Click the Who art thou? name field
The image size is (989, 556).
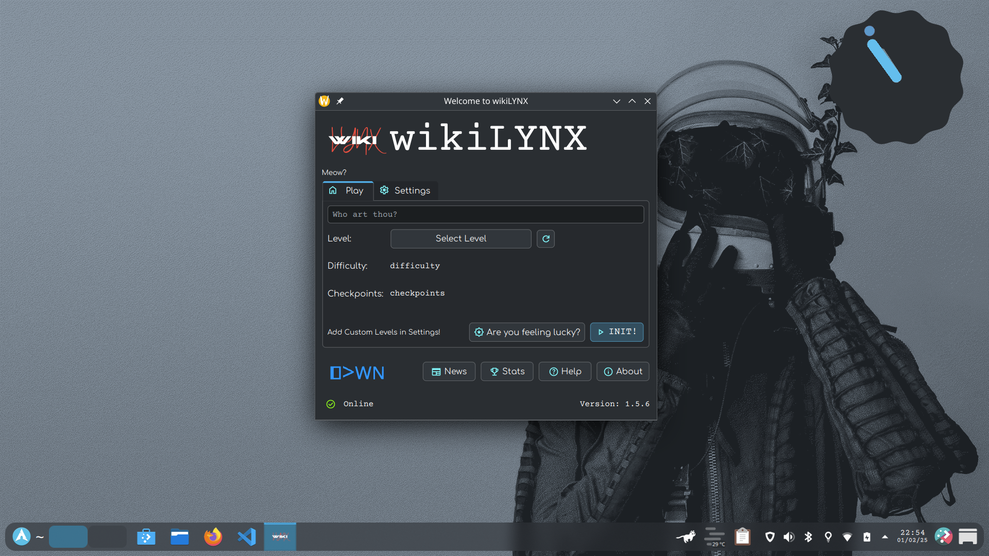tap(485, 215)
